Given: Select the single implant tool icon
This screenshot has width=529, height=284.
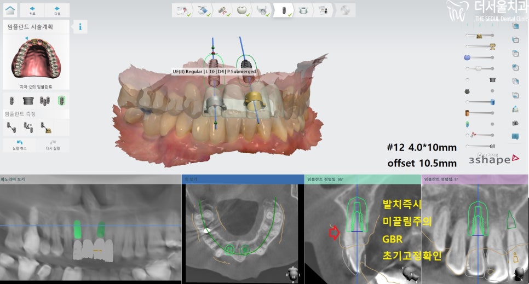Looking at the screenshot, I should click(10, 100).
